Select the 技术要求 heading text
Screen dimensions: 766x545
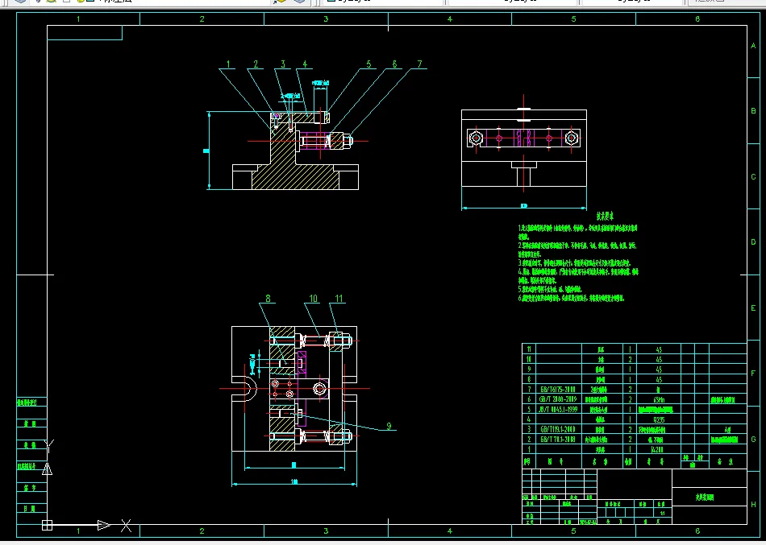605,216
